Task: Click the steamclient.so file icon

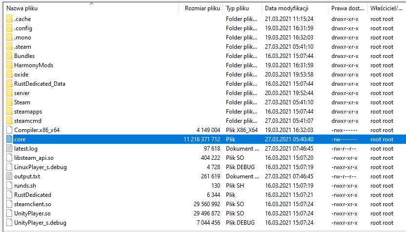Action: tap(9, 204)
